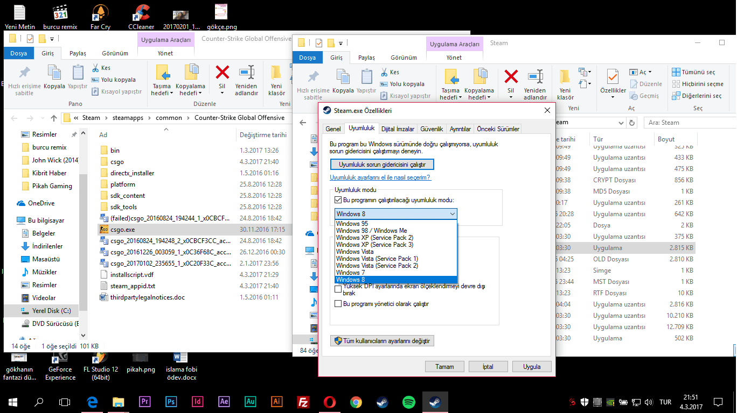Open Görünüm tab in Counter-Strike window

(x=115, y=53)
